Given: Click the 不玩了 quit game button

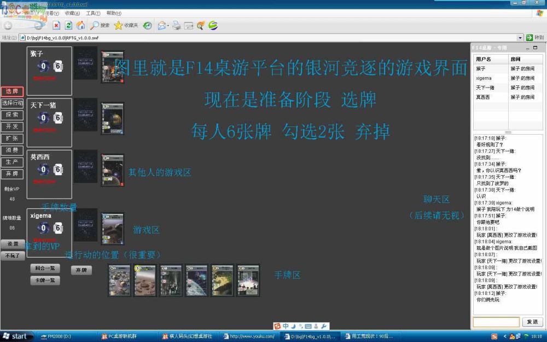Looking at the screenshot, I should pos(13,256).
